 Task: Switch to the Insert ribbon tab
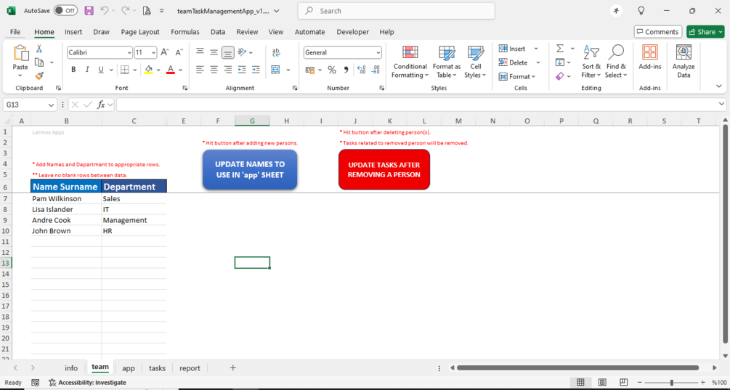coord(73,32)
